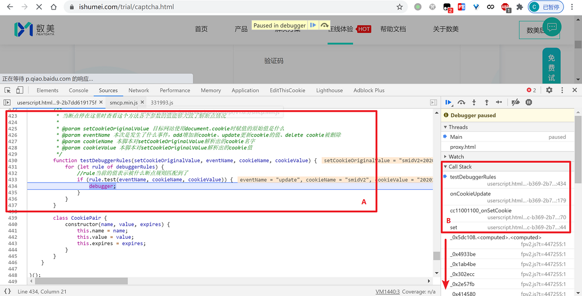Select the onCookieUpdate call stack frame
The height and width of the screenshot is (296, 582).
click(x=508, y=197)
